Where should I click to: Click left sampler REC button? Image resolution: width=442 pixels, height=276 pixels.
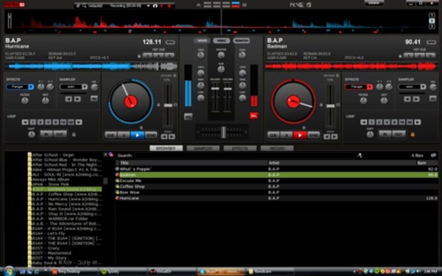tap(94, 98)
